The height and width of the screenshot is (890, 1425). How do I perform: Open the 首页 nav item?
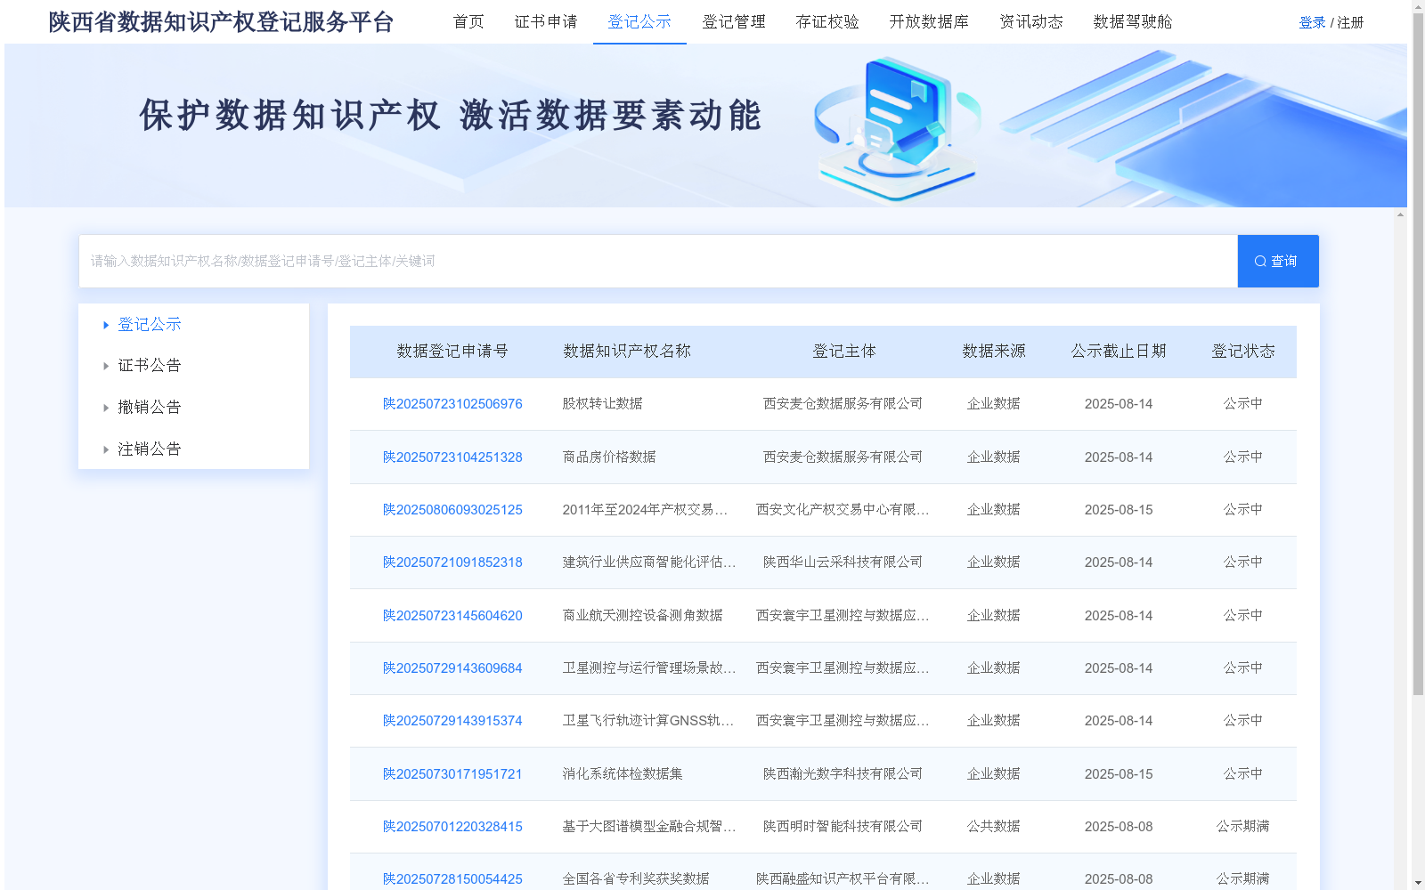click(468, 21)
